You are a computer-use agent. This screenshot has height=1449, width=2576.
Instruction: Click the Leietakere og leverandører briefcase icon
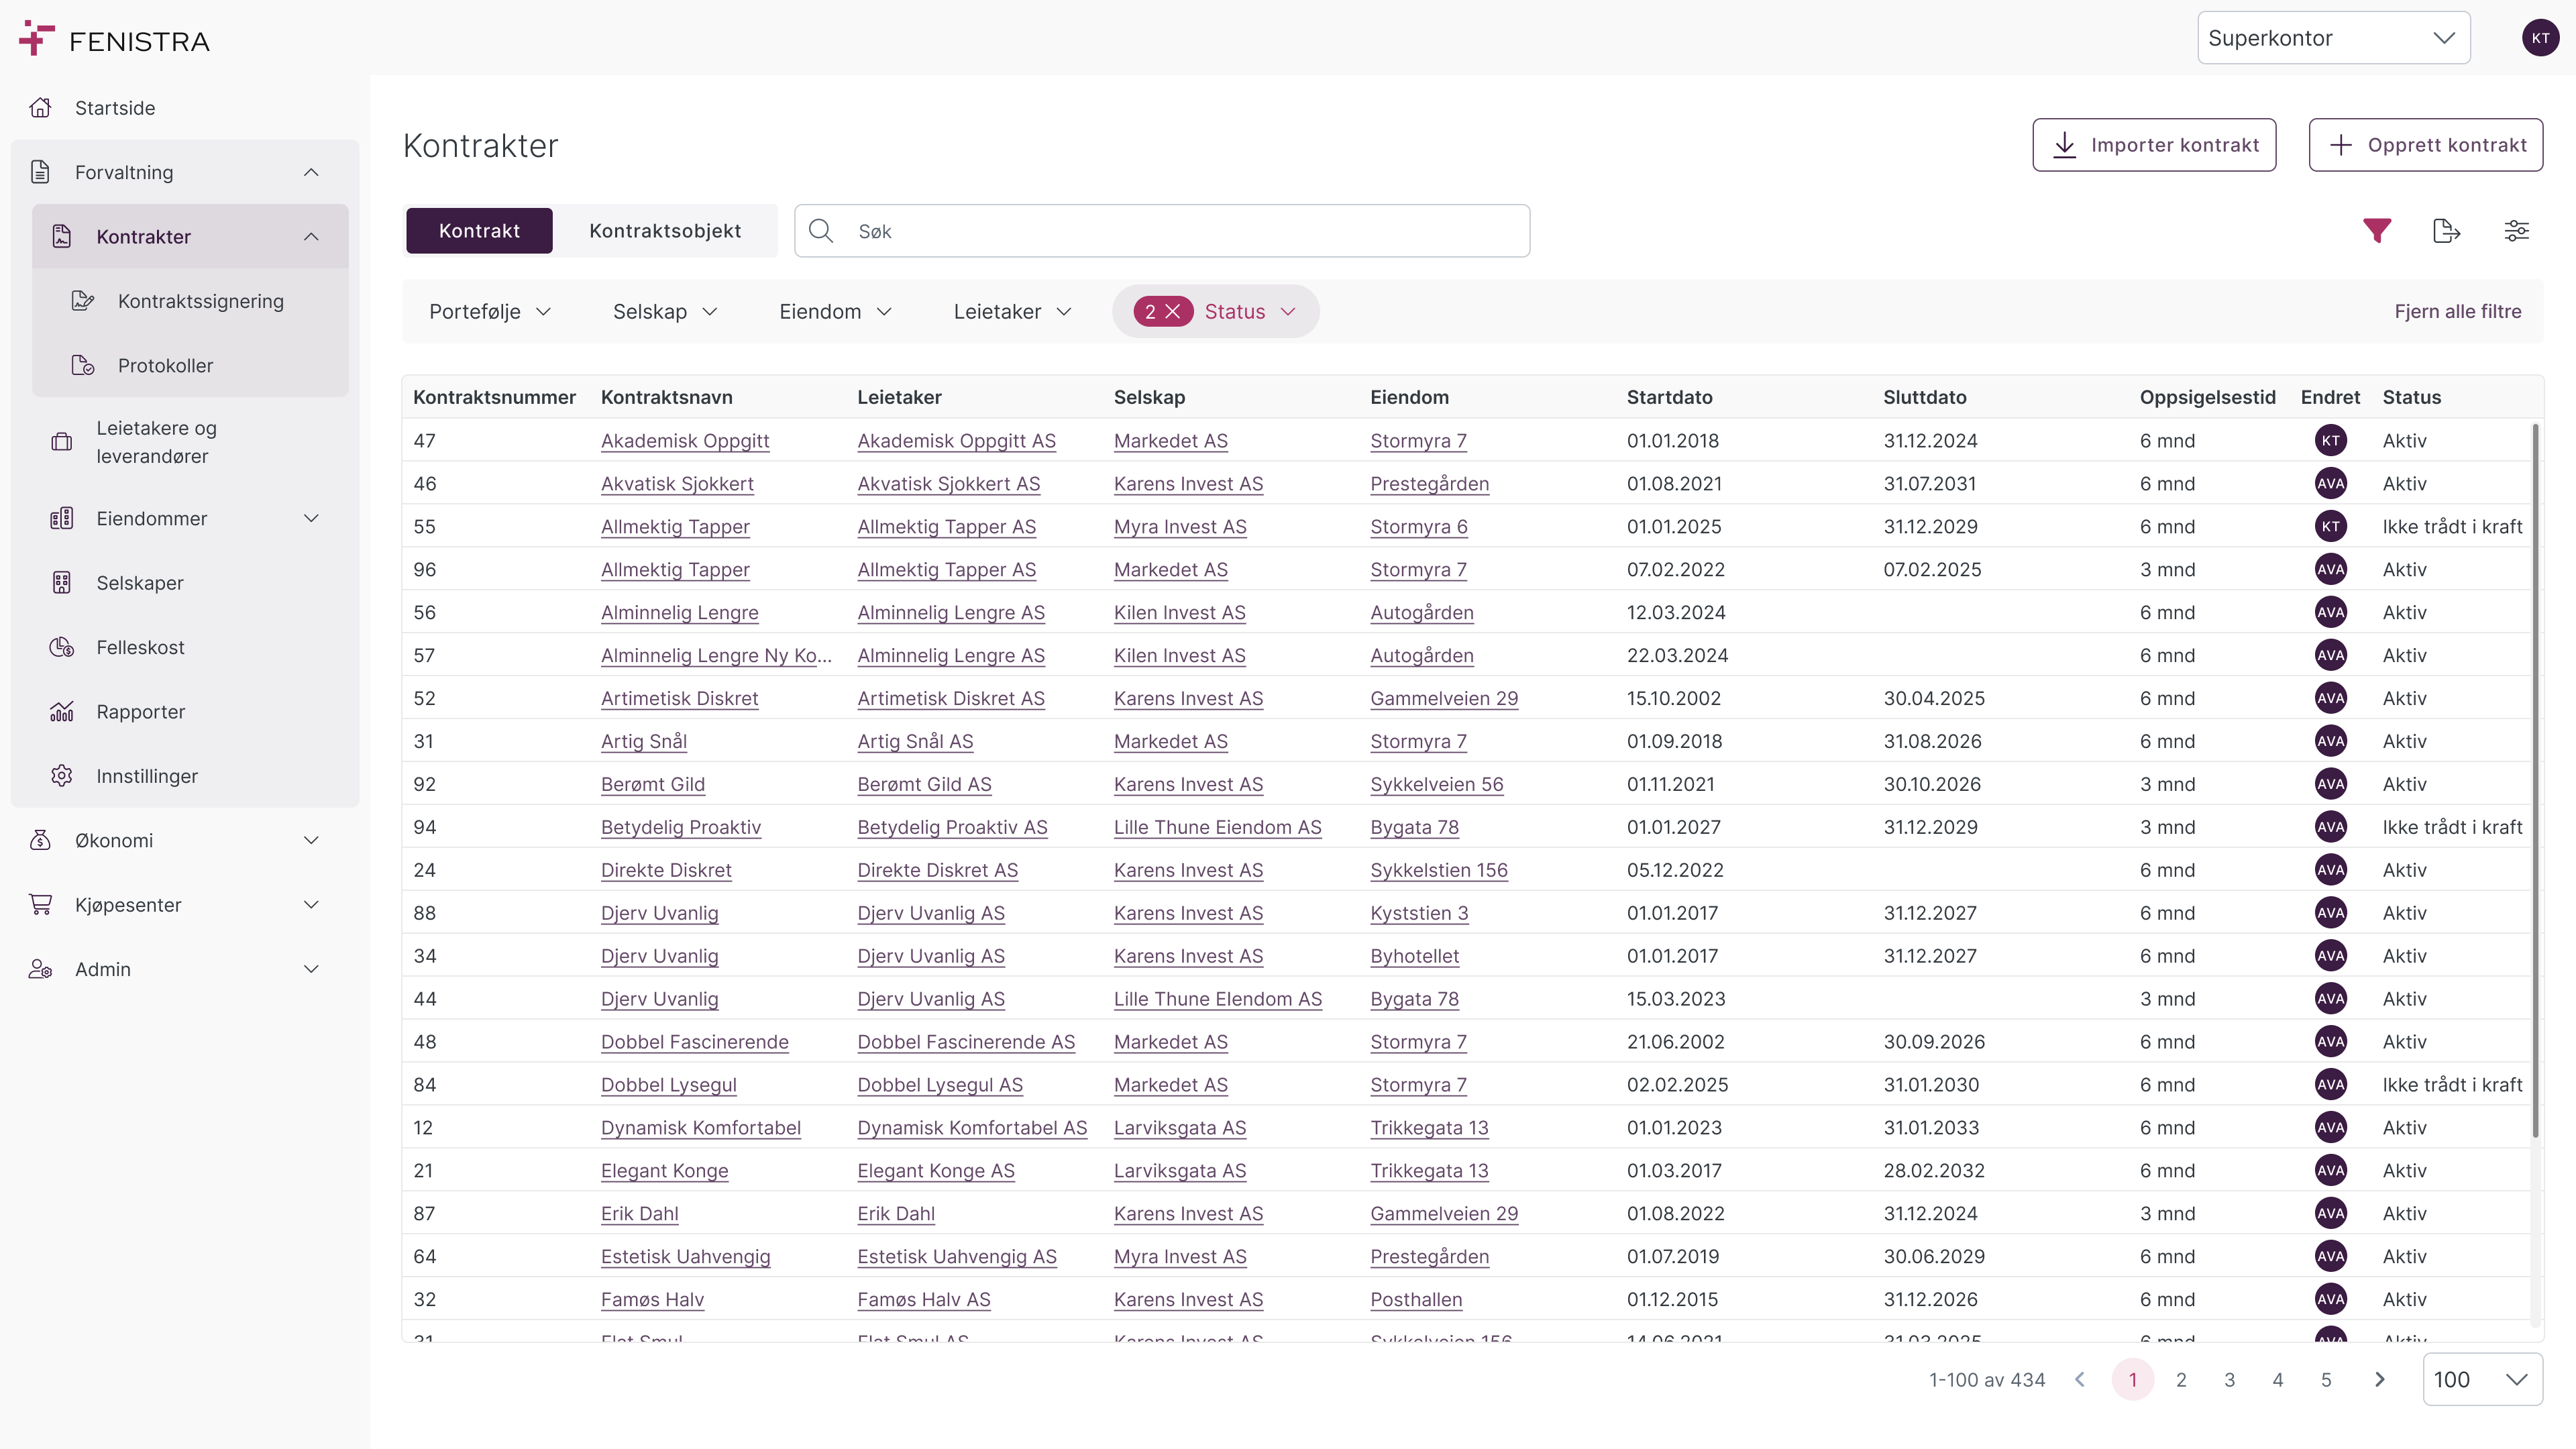click(x=62, y=442)
